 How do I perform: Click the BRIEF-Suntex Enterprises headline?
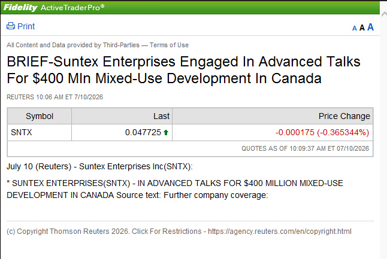pyautogui.click(x=183, y=70)
